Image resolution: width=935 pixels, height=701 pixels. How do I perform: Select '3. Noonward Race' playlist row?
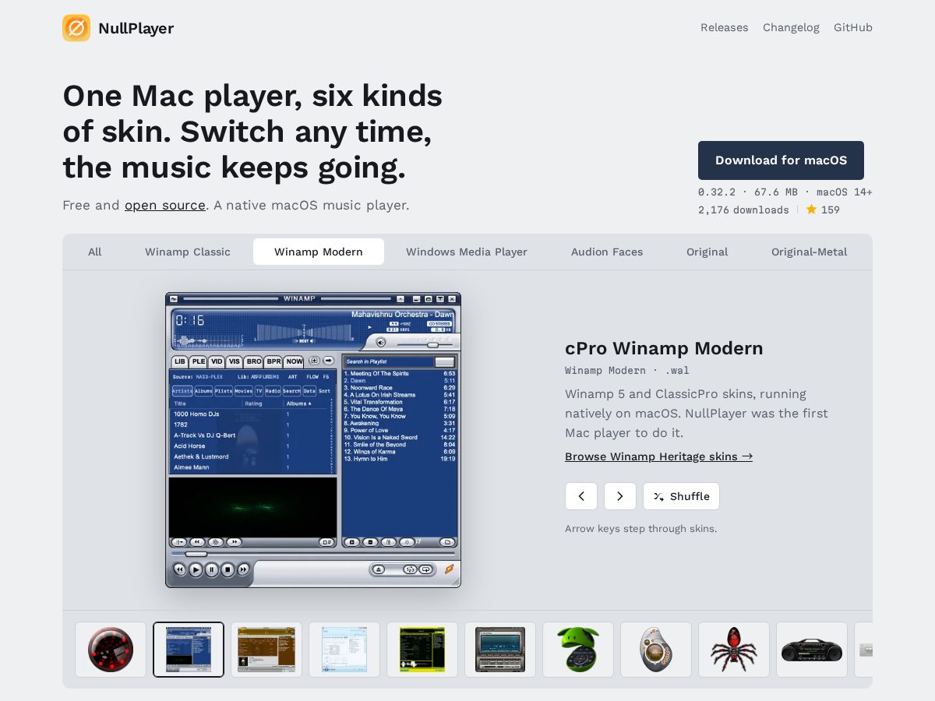[x=400, y=388]
